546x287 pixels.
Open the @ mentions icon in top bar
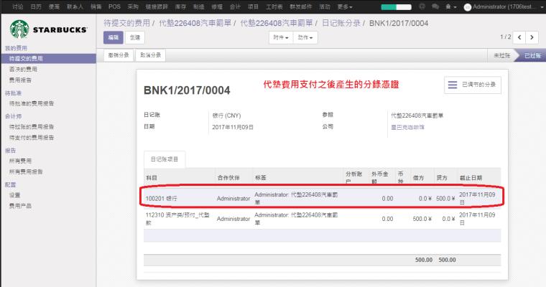click(422, 6)
